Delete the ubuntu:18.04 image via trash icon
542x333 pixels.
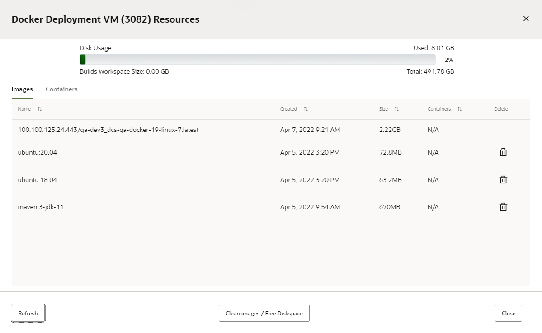tap(503, 179)
